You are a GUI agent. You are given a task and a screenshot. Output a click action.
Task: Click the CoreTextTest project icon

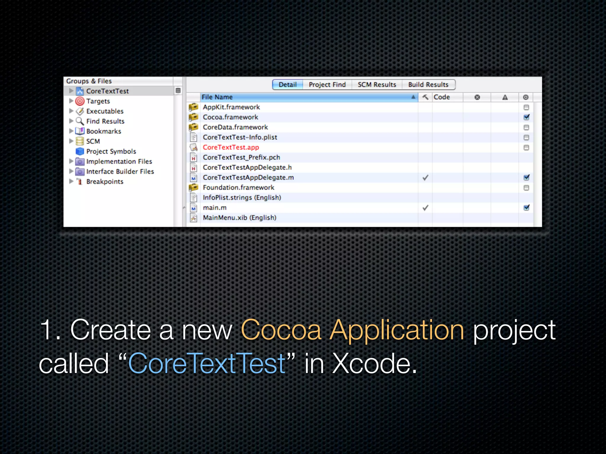click(x=80, y=91)
